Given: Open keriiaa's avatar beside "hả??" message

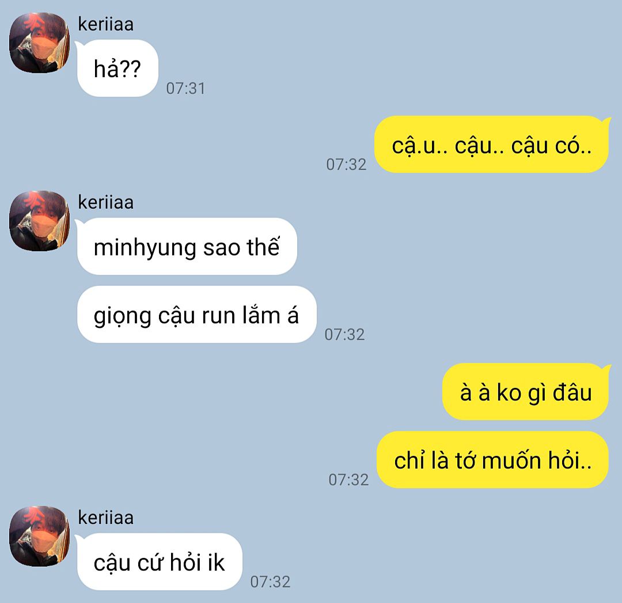Looking at the screenshot, I should (x=39, y=43).
